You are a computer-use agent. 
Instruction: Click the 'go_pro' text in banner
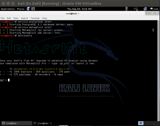coord(64,63)
